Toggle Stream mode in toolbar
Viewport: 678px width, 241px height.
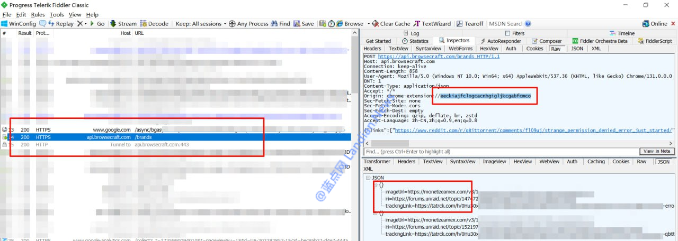[123, 24]
